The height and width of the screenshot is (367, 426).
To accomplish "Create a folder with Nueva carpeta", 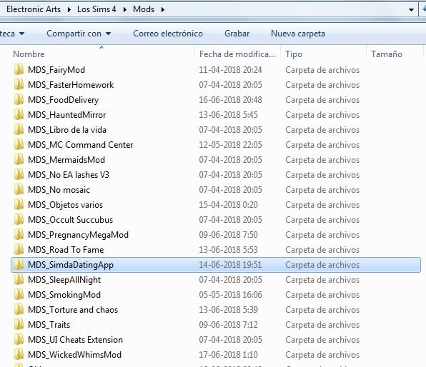I will (x=298, y=34).
